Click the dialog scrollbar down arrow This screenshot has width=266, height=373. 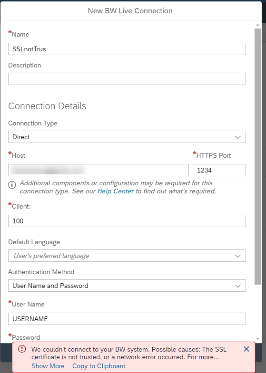257,338
